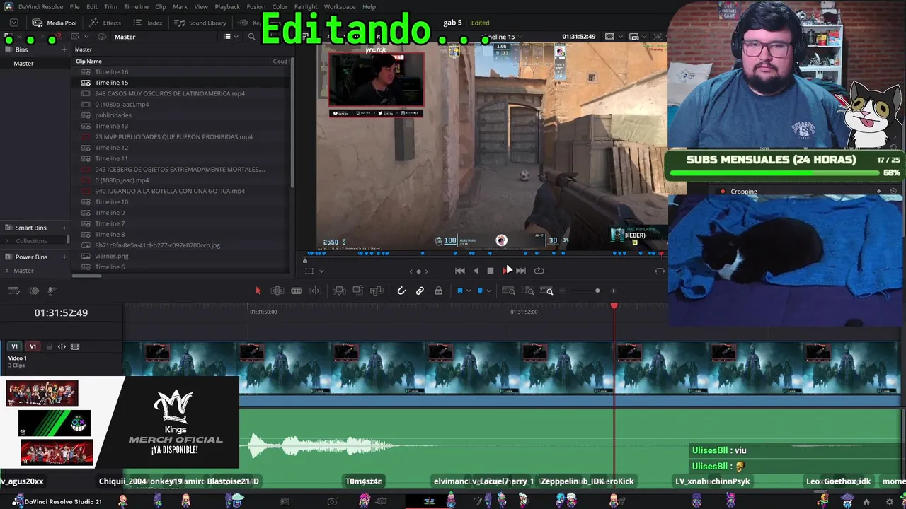Toggle the green V1 source patch button
The height and width of the screenshot is (509, 906).
pos(14,346)
